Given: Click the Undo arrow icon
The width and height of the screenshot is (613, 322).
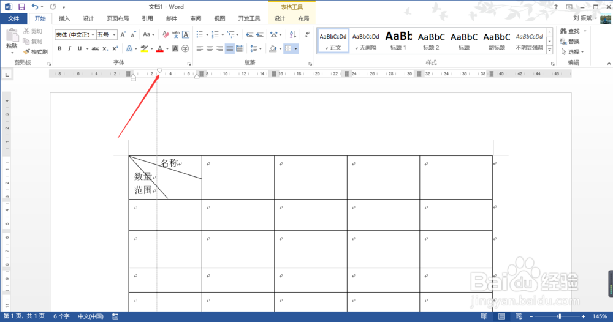Looking at the screenshot, I should (x=35, y=7).
